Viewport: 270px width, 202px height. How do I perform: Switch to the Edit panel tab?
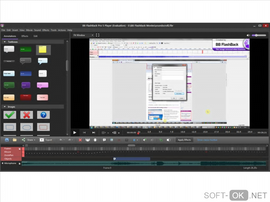(x=35, y=36)
